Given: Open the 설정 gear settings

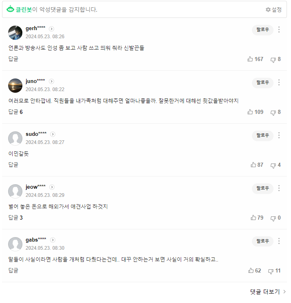Looking at the screenshot, I should click(273, 9).
